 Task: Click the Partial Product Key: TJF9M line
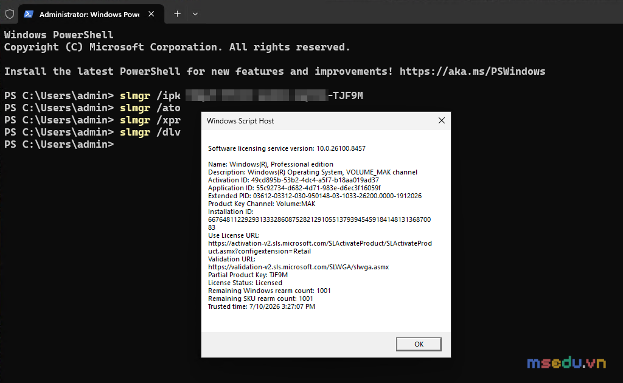coord(248,275)
